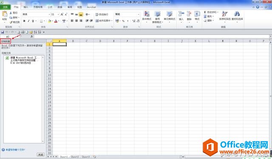This screenshot has height=159, width=272.
Task: Center cell text horizontally
Action: click(x=76, y=21)
